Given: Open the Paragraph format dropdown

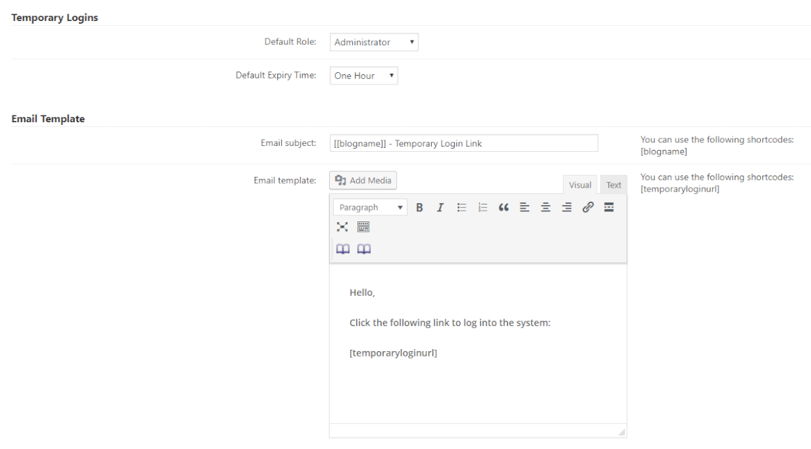Looking at the screenshot, I should [x=370, y=207].
